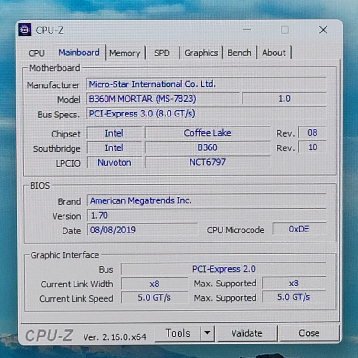
Task: Switch to the Graphics tab
Action: [201, 53]
